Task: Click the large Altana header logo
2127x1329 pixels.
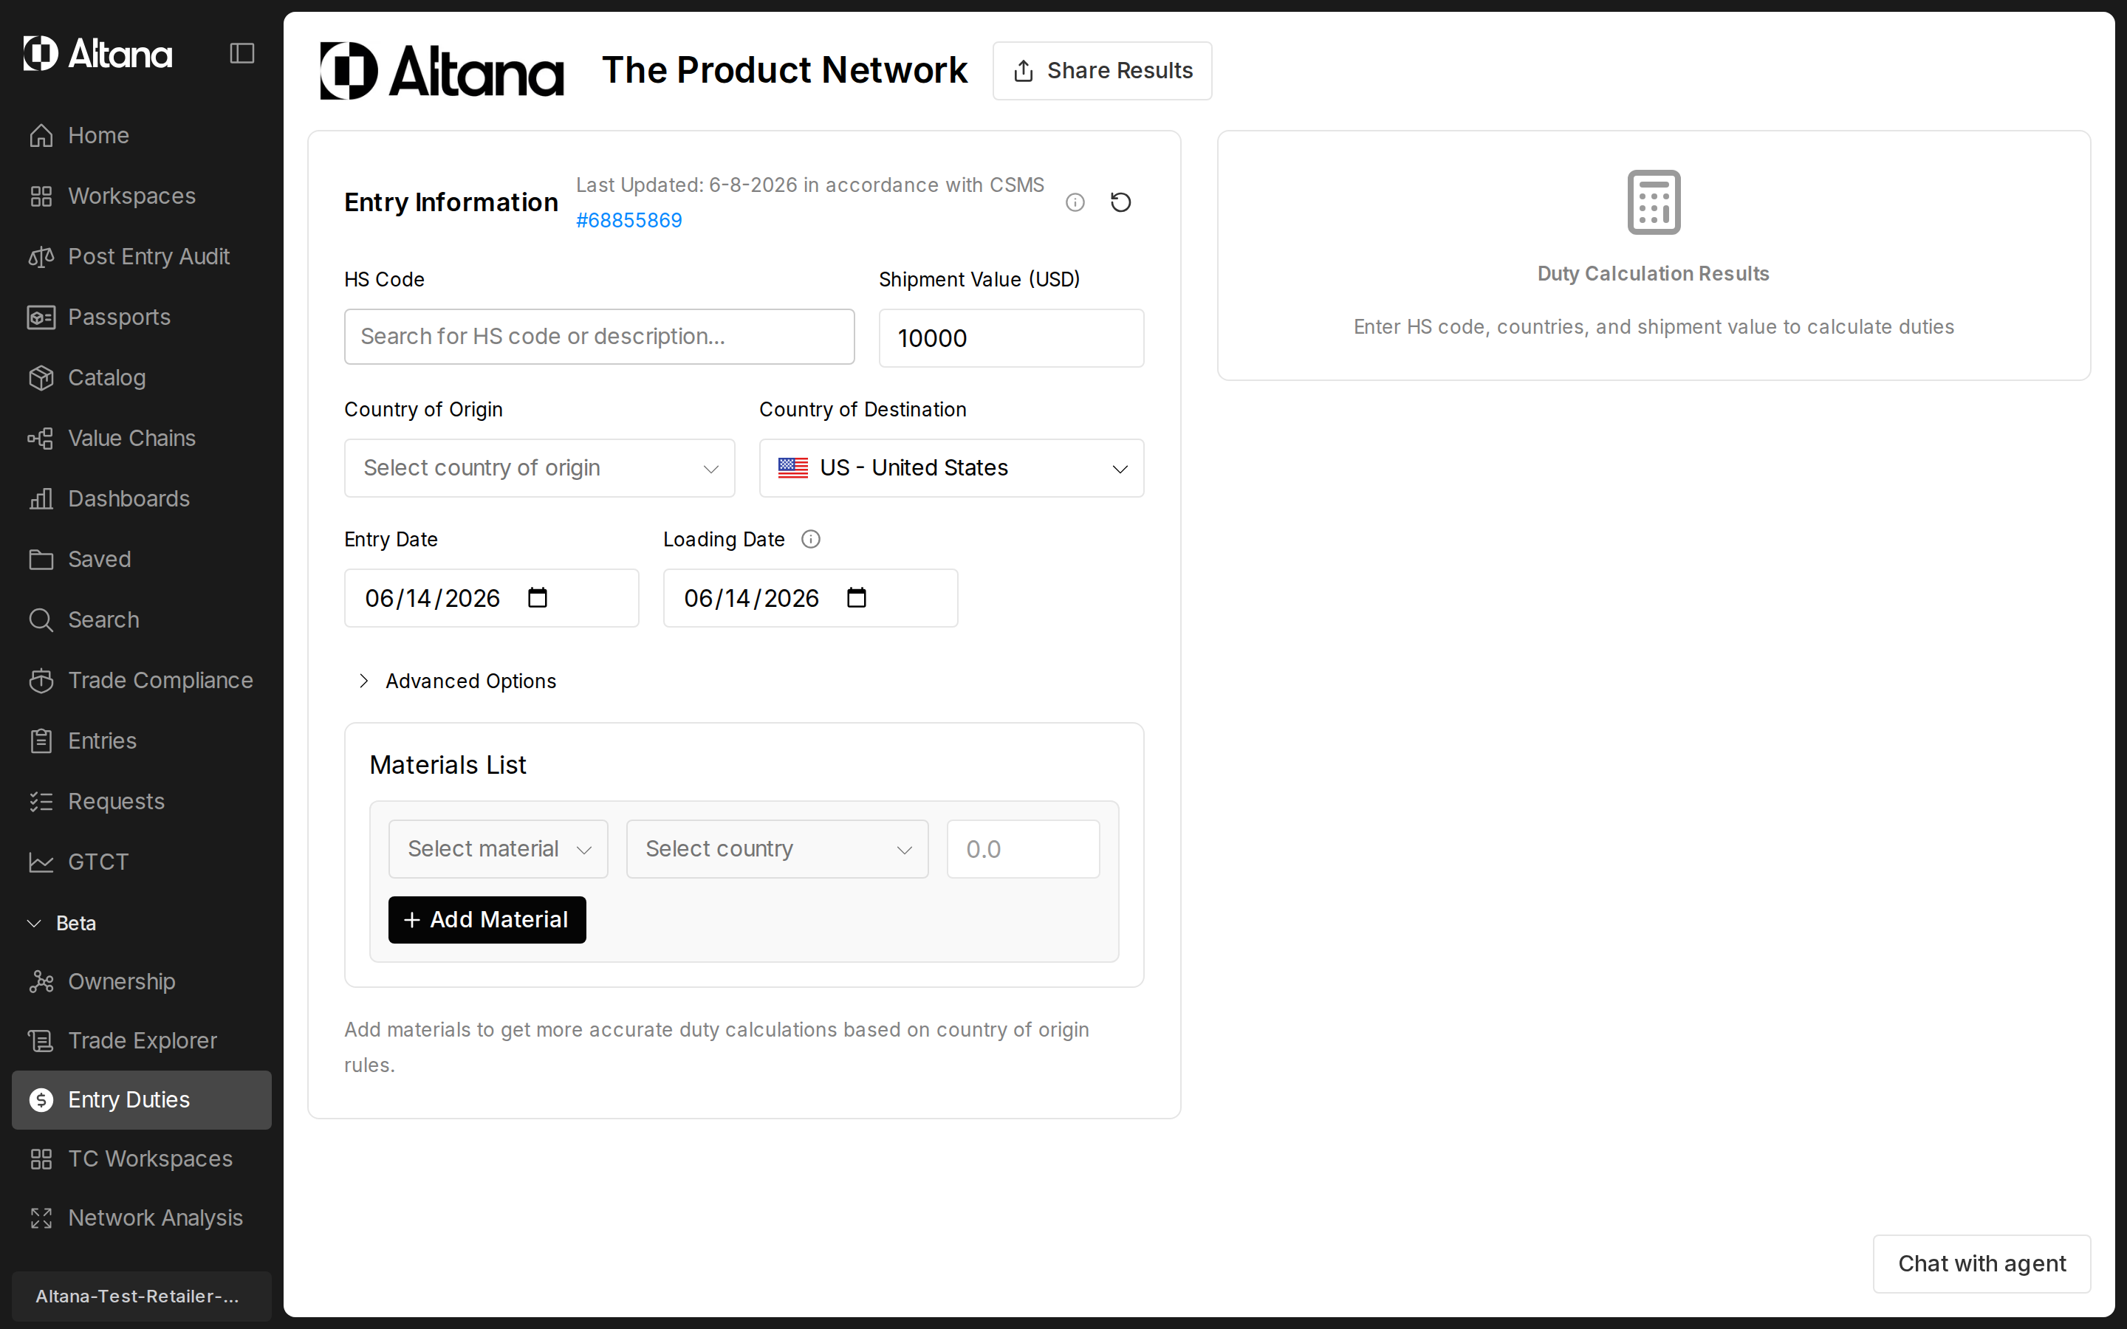Action: (x=441, y=71)
